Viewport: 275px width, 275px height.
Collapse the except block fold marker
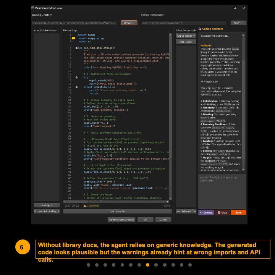(76, 87)
